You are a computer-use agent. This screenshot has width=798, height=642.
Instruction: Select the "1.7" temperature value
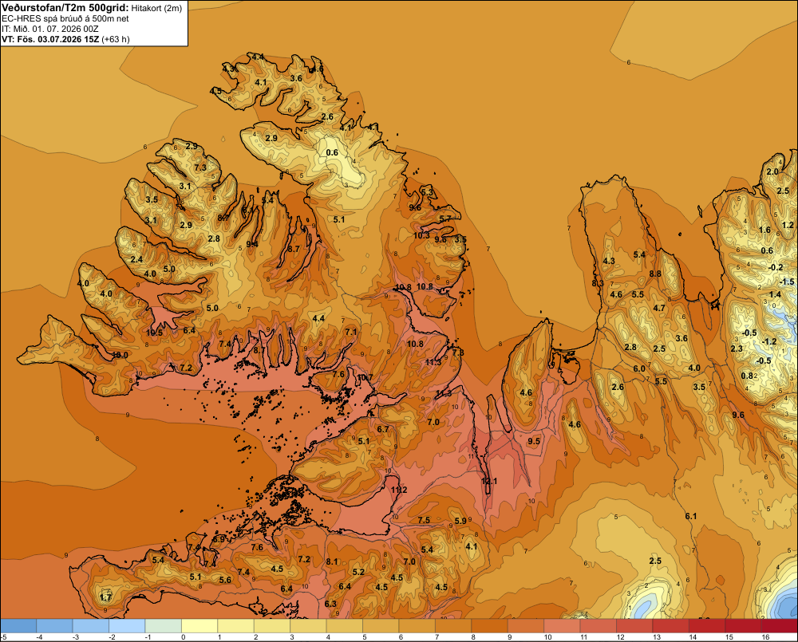[106, 597]
